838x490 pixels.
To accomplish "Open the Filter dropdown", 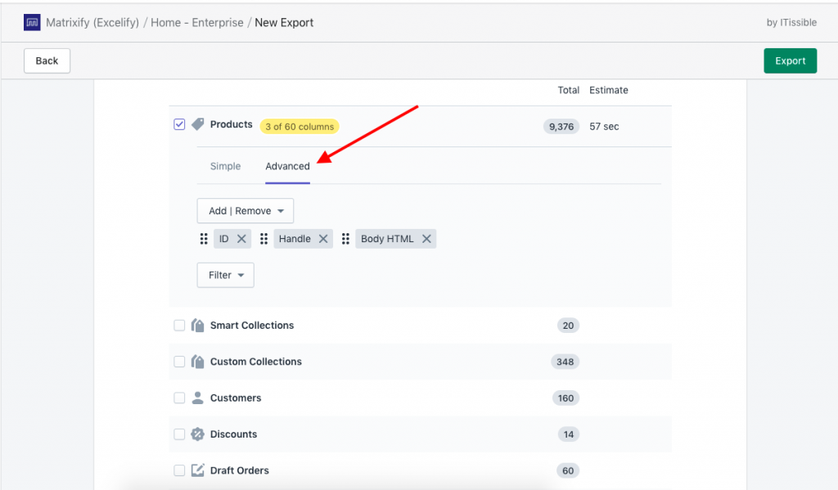I will tap(225, 275).
